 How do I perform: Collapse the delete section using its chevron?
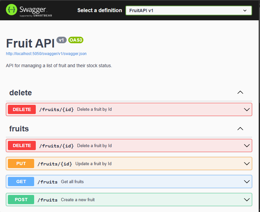(240, 92)
